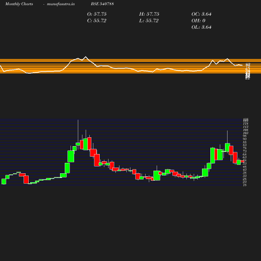
Task: Click the tallest-wick candlestick near the peak
Action: (x=78, y=144)
